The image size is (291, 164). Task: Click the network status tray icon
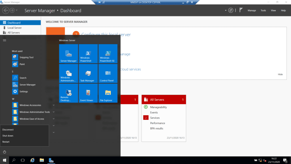(260, 160)
